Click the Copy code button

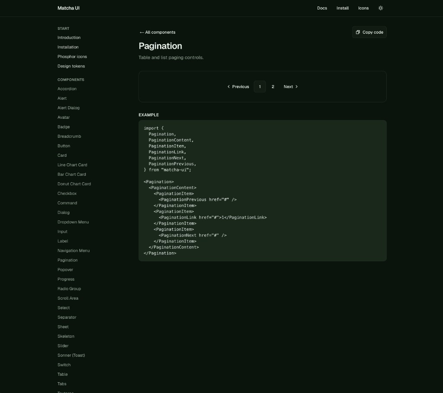click(369, 32)
